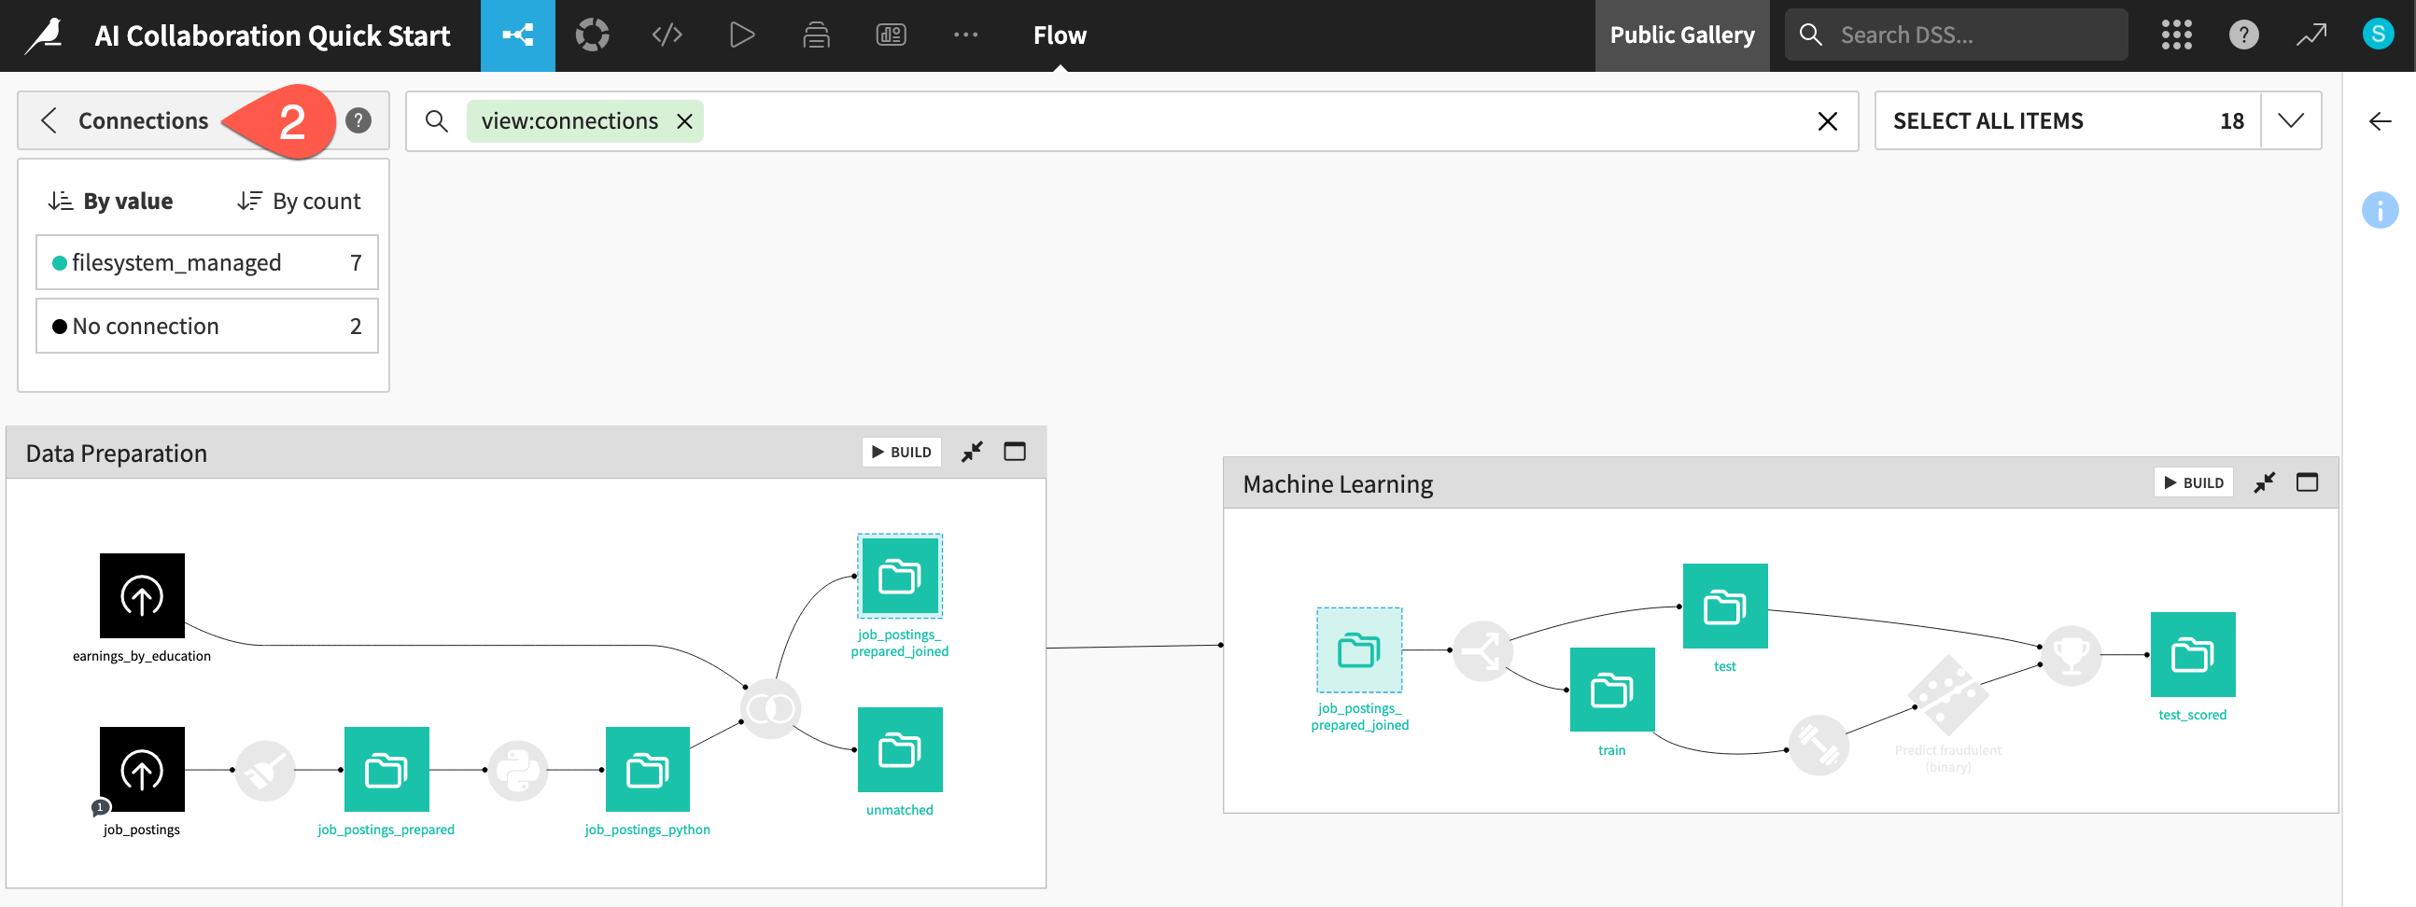Click the No connection black color dot

coord(59,327)
